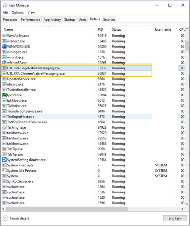Click the End task button

click(x=175, y=218)
